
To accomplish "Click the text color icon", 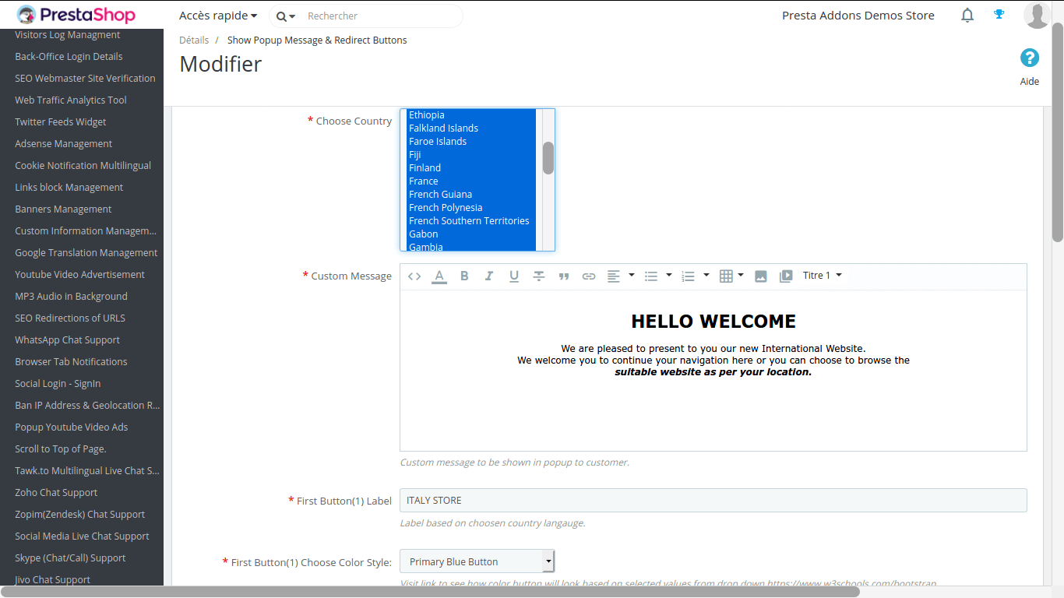I will tap(439, 276).
